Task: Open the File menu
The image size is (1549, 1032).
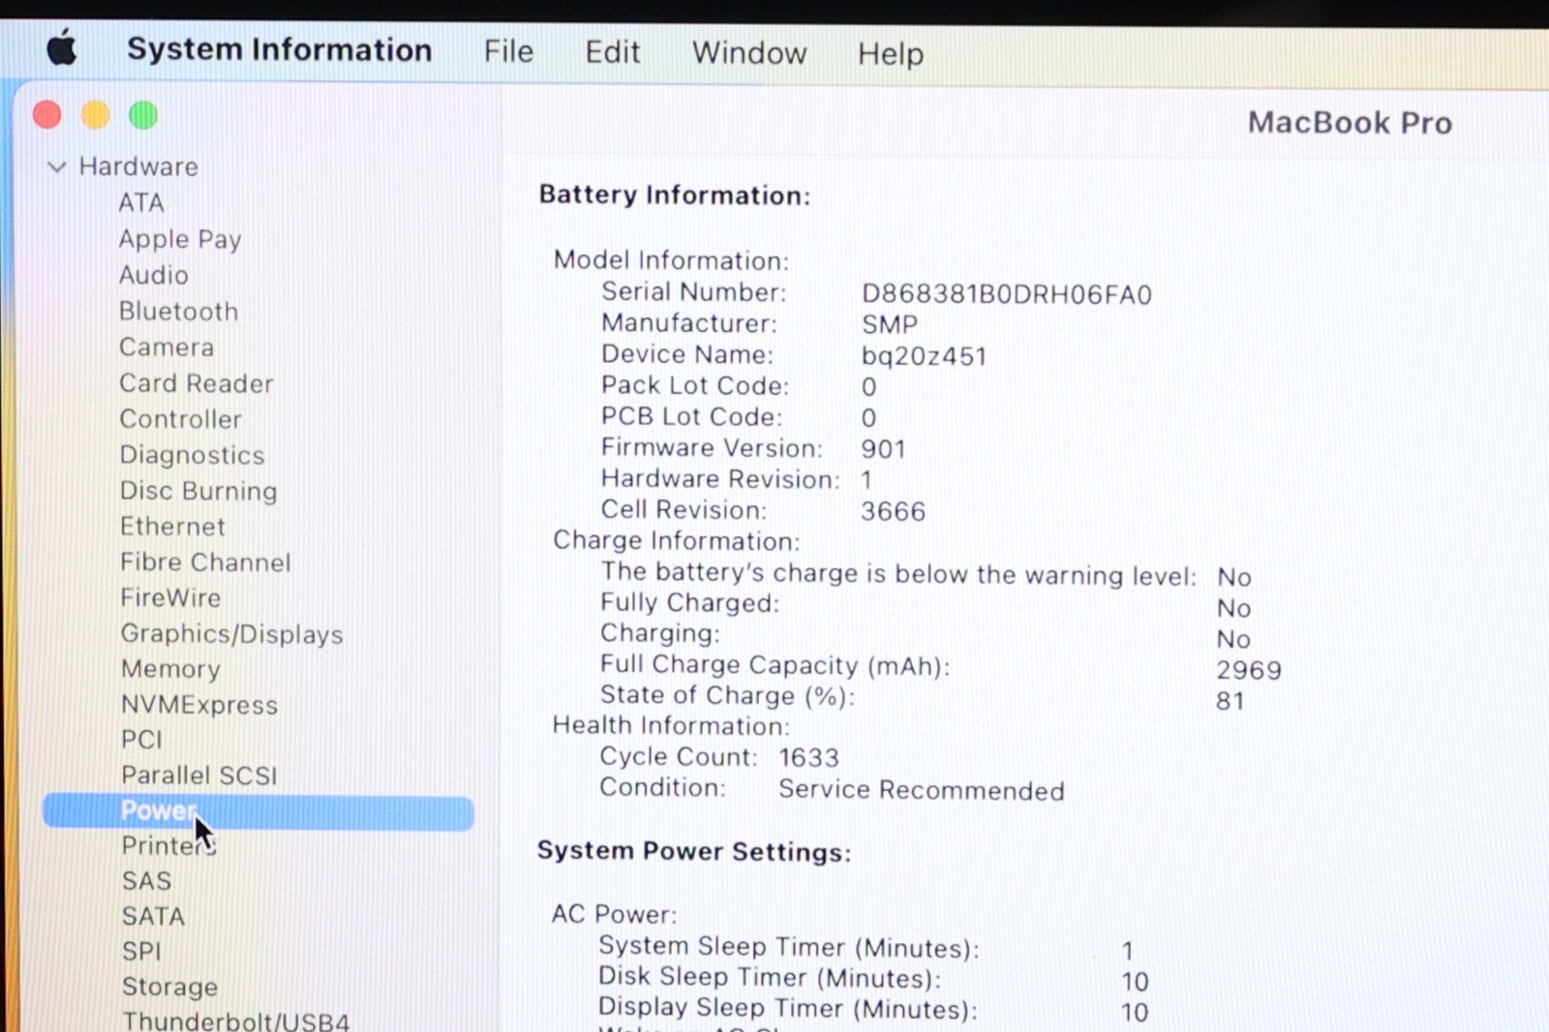Action: point(508,51)
